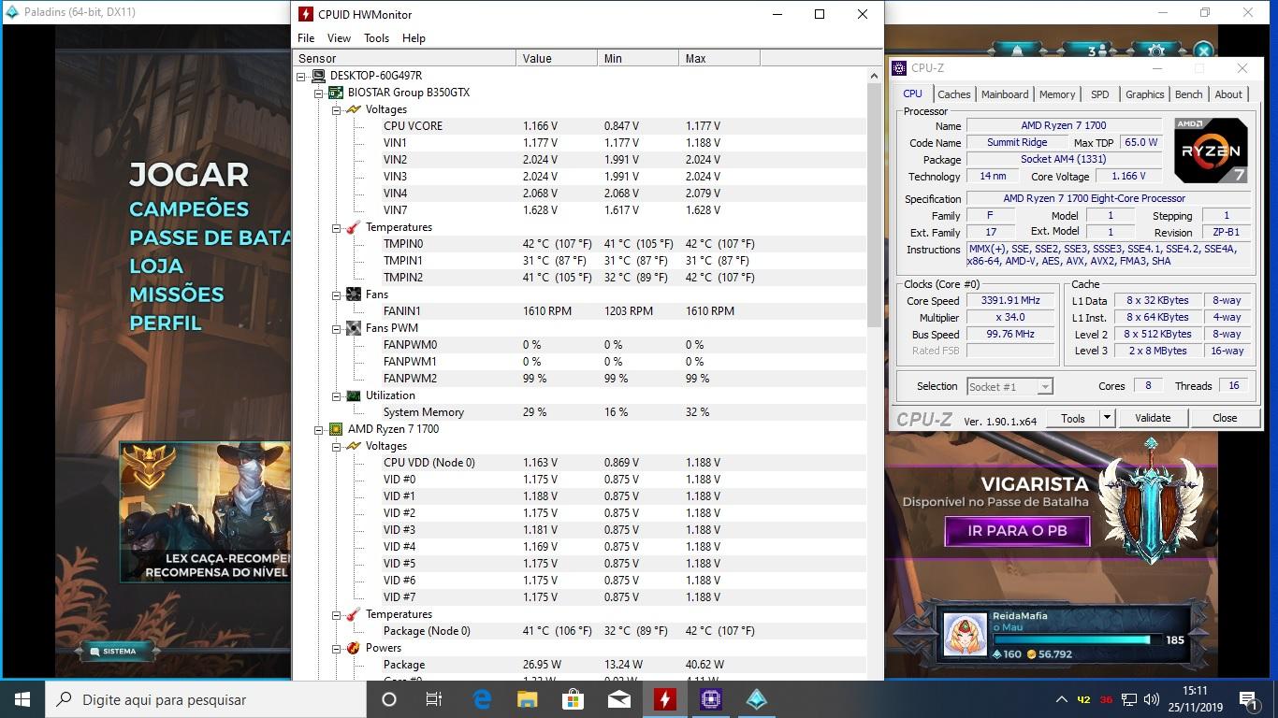The height and width of the screenshot is (718, 1278).
Task: Click the Close button at CPU-Z bottom
Action: tap(1225, 418)
